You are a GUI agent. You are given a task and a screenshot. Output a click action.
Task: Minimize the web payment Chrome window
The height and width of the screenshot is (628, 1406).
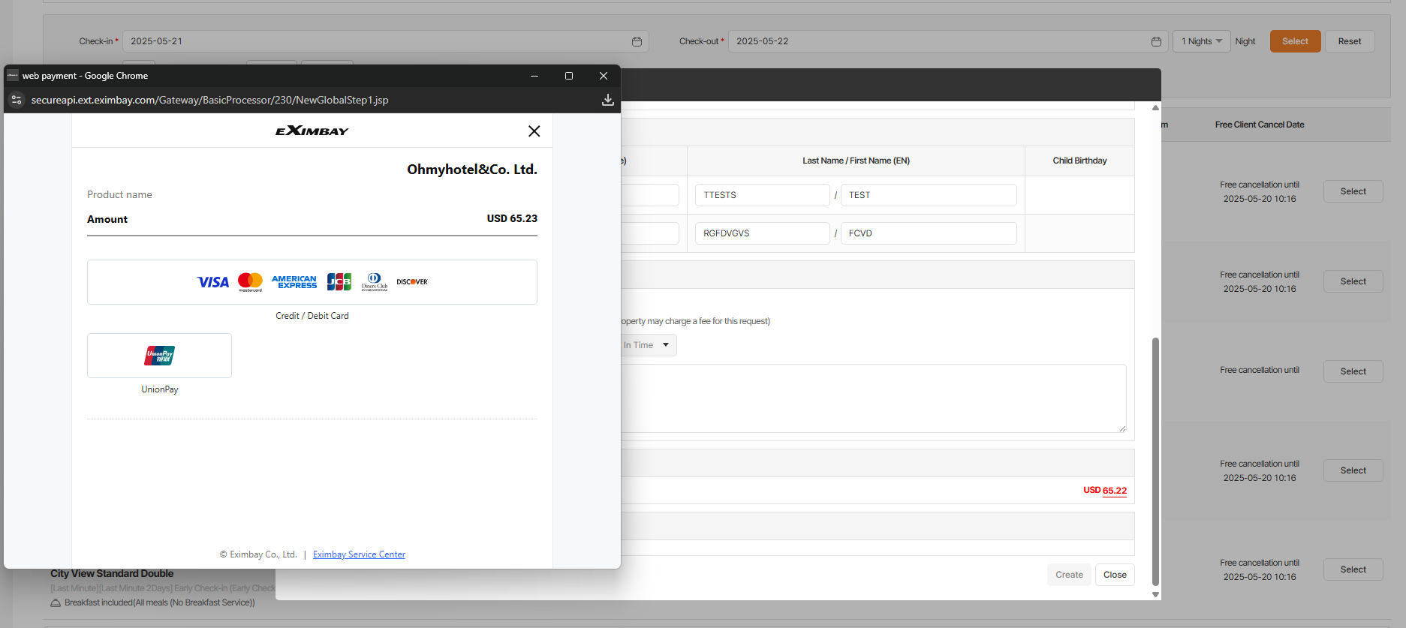(x=534, y=76)
